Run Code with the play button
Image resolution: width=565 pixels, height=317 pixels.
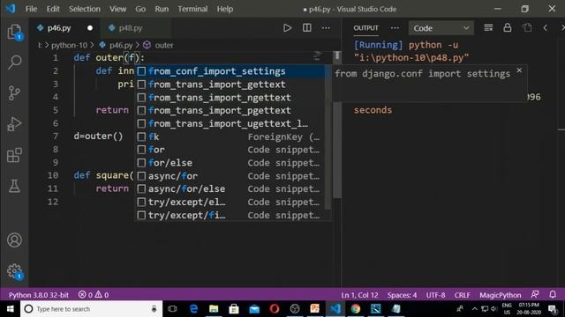(287, 28)
